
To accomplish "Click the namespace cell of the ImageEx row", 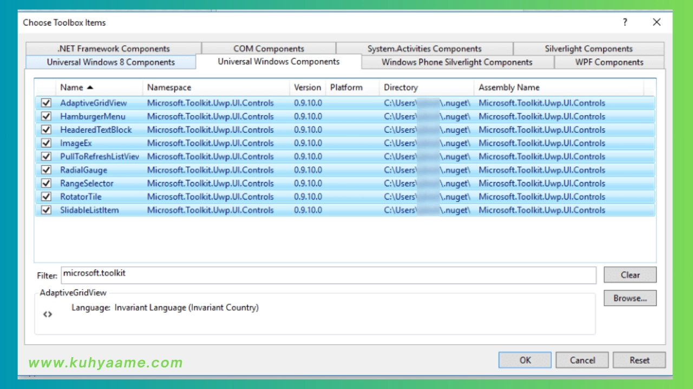I will 211,143.
